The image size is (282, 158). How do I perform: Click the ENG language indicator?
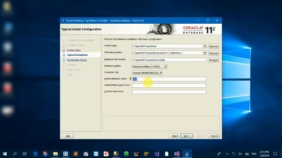click(x=254, y=154)
